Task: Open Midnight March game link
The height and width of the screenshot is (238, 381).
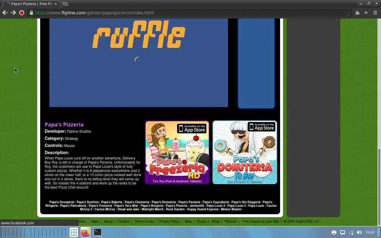Action: click(x=152, y=209)
